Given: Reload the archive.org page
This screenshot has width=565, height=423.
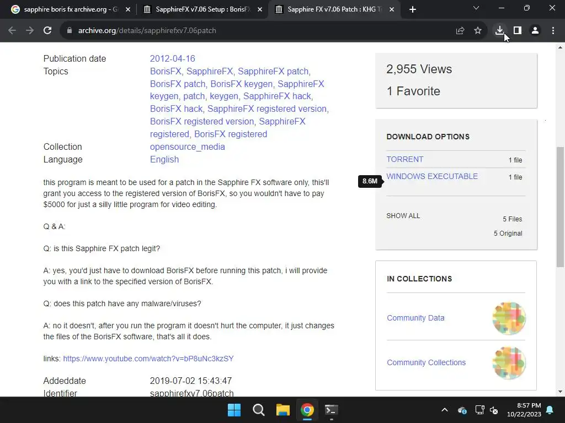Looking at the screenshot, I should click(47, 31).
